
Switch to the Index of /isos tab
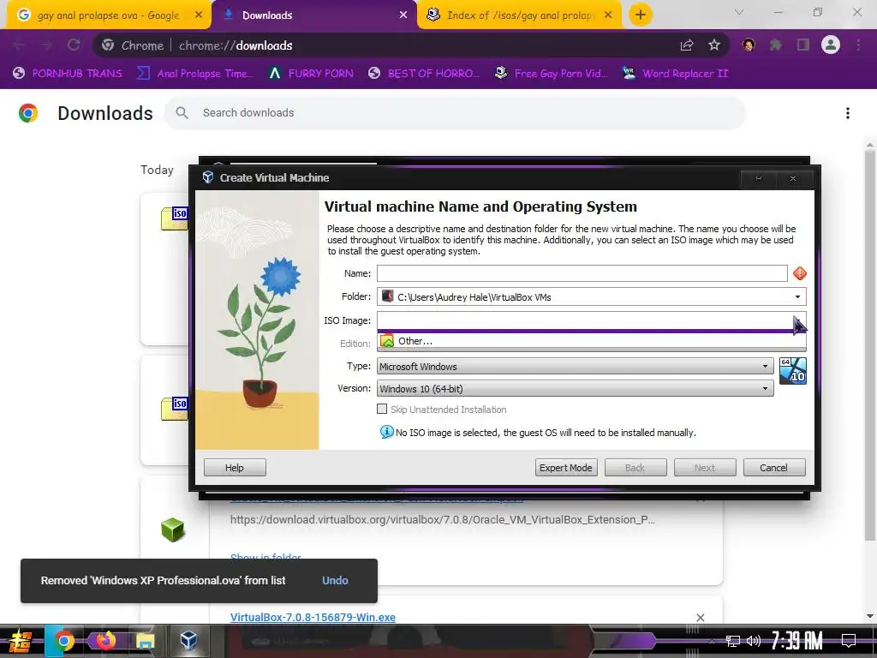(520, 15)
